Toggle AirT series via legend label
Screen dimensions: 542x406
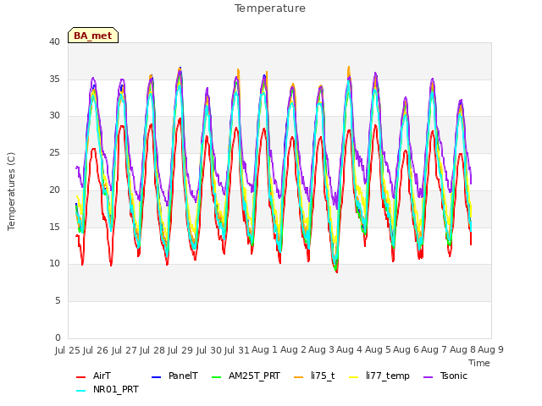coord(102,376)
